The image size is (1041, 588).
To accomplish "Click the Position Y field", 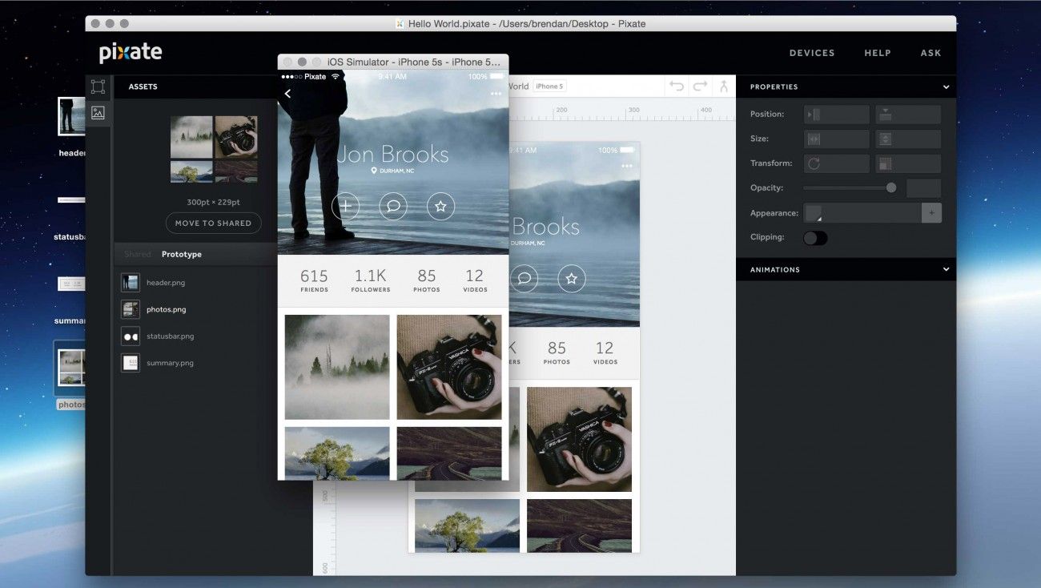I will tap(908, 115).
